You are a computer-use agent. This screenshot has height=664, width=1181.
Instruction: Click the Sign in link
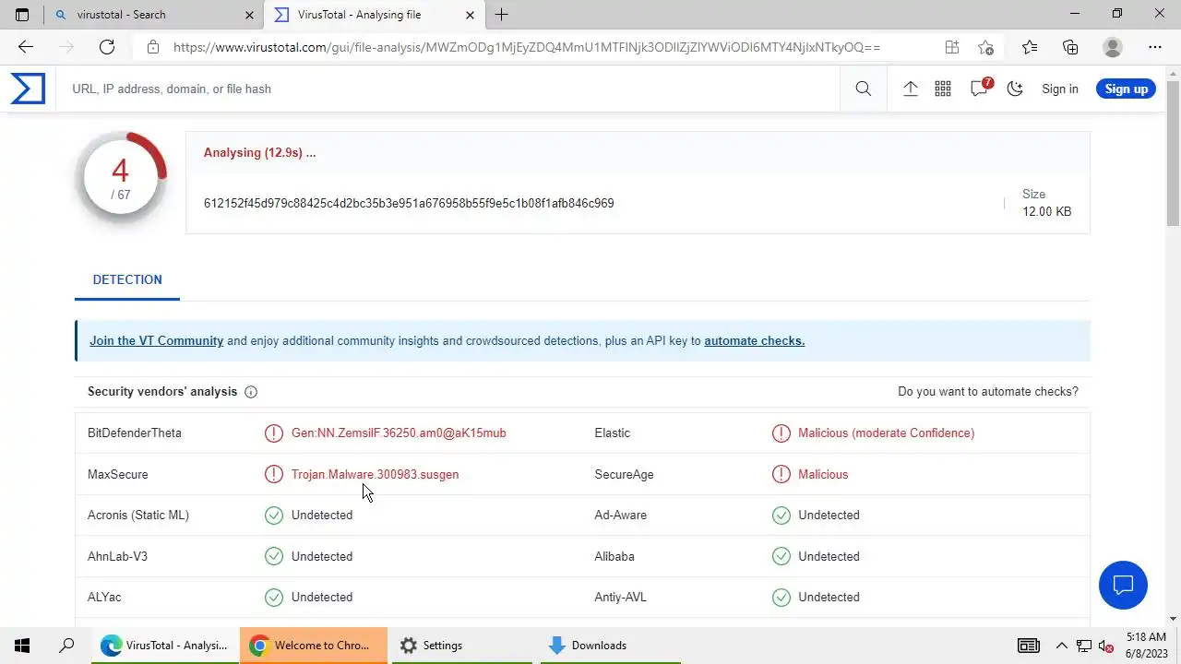(x=1060, y=89)
